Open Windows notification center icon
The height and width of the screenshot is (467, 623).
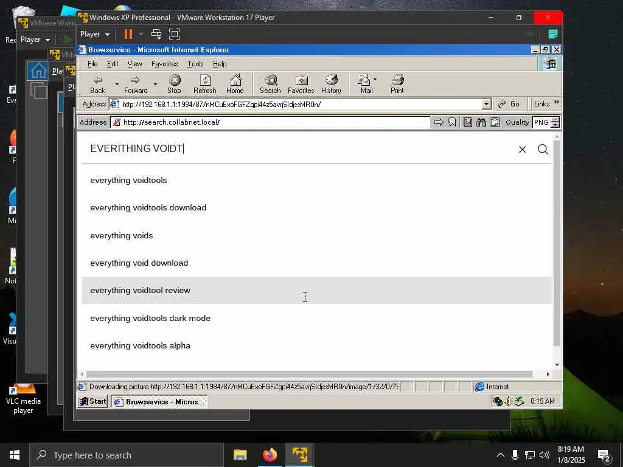point(604,455)
